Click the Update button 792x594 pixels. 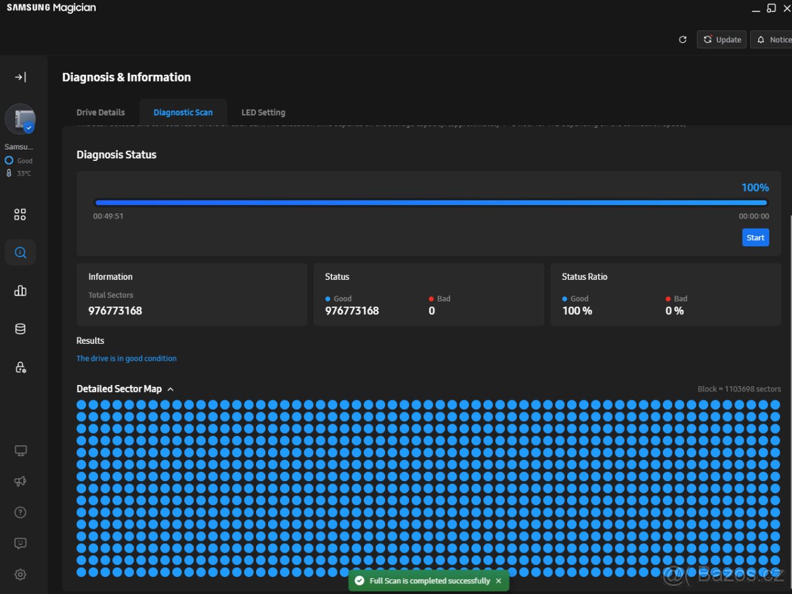point(721,40)
